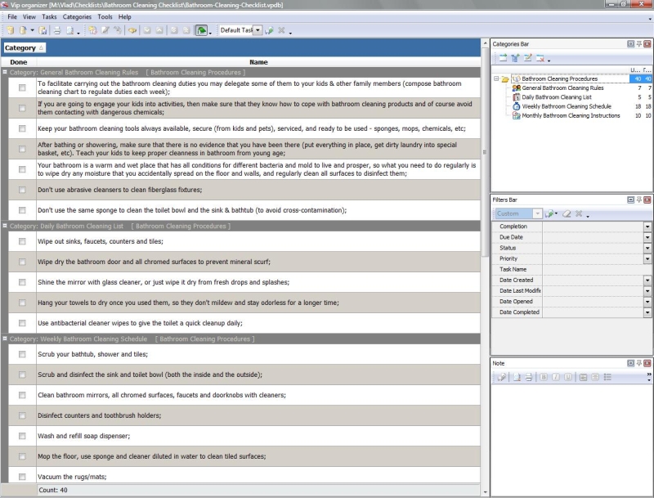Click the Weekly Bathroom Cleaning Schedule stopwatch icon
This screenshot has width=654, height=498.
point(516,106)
